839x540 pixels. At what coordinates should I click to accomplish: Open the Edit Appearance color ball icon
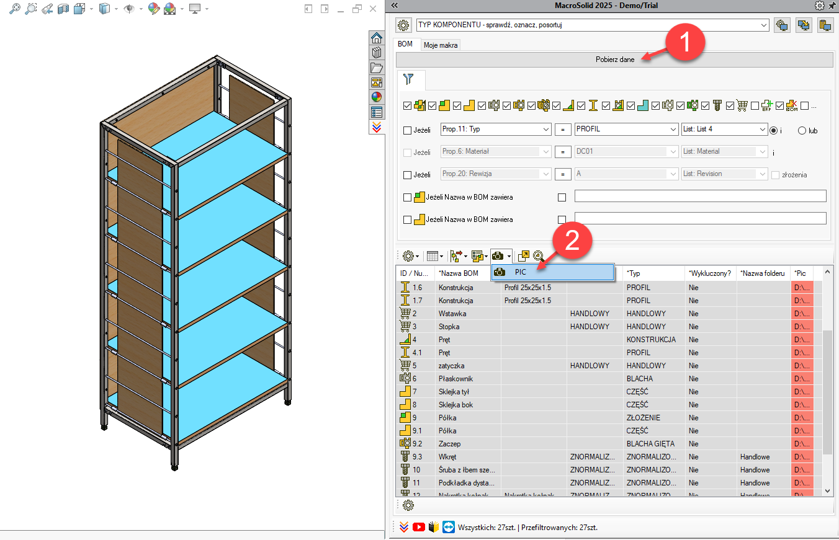coord(153,9)
